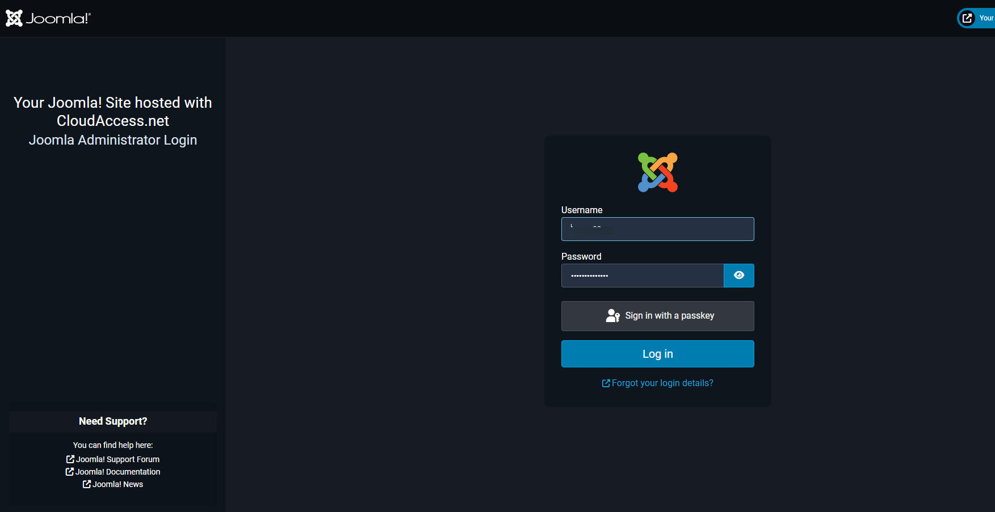Click the Password field label

581,256
